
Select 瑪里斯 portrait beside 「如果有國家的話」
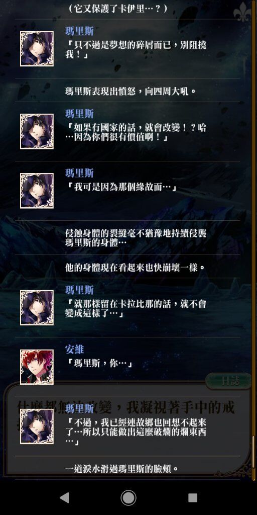(37, 131)
